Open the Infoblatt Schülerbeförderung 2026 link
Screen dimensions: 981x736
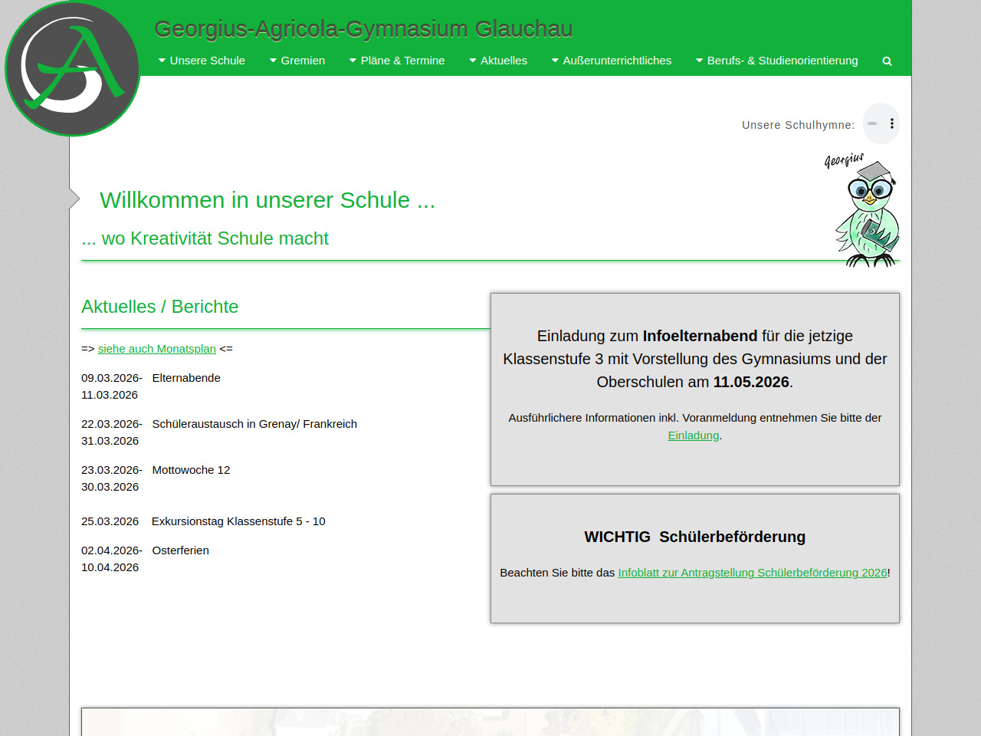[753, 573]
